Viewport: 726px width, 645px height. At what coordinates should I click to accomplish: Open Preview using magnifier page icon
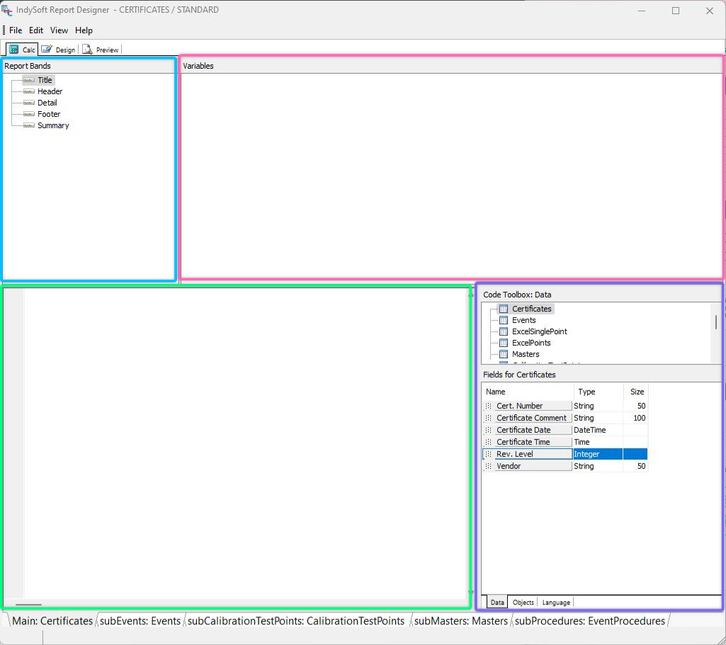pos(87,50)
